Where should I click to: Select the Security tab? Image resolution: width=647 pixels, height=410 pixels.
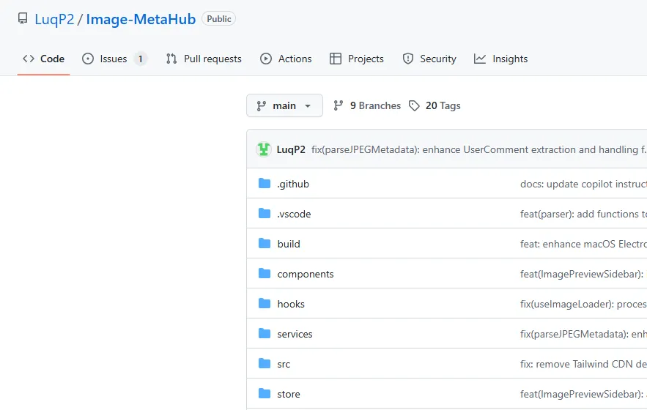[x=429, y=59]
